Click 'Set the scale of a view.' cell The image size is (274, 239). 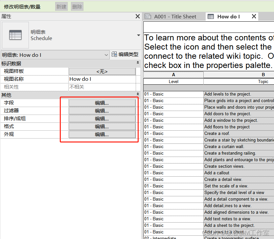tap(239, 186)
